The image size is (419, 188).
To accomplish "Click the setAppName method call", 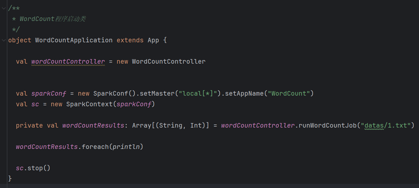I will (x=244, y=94).
